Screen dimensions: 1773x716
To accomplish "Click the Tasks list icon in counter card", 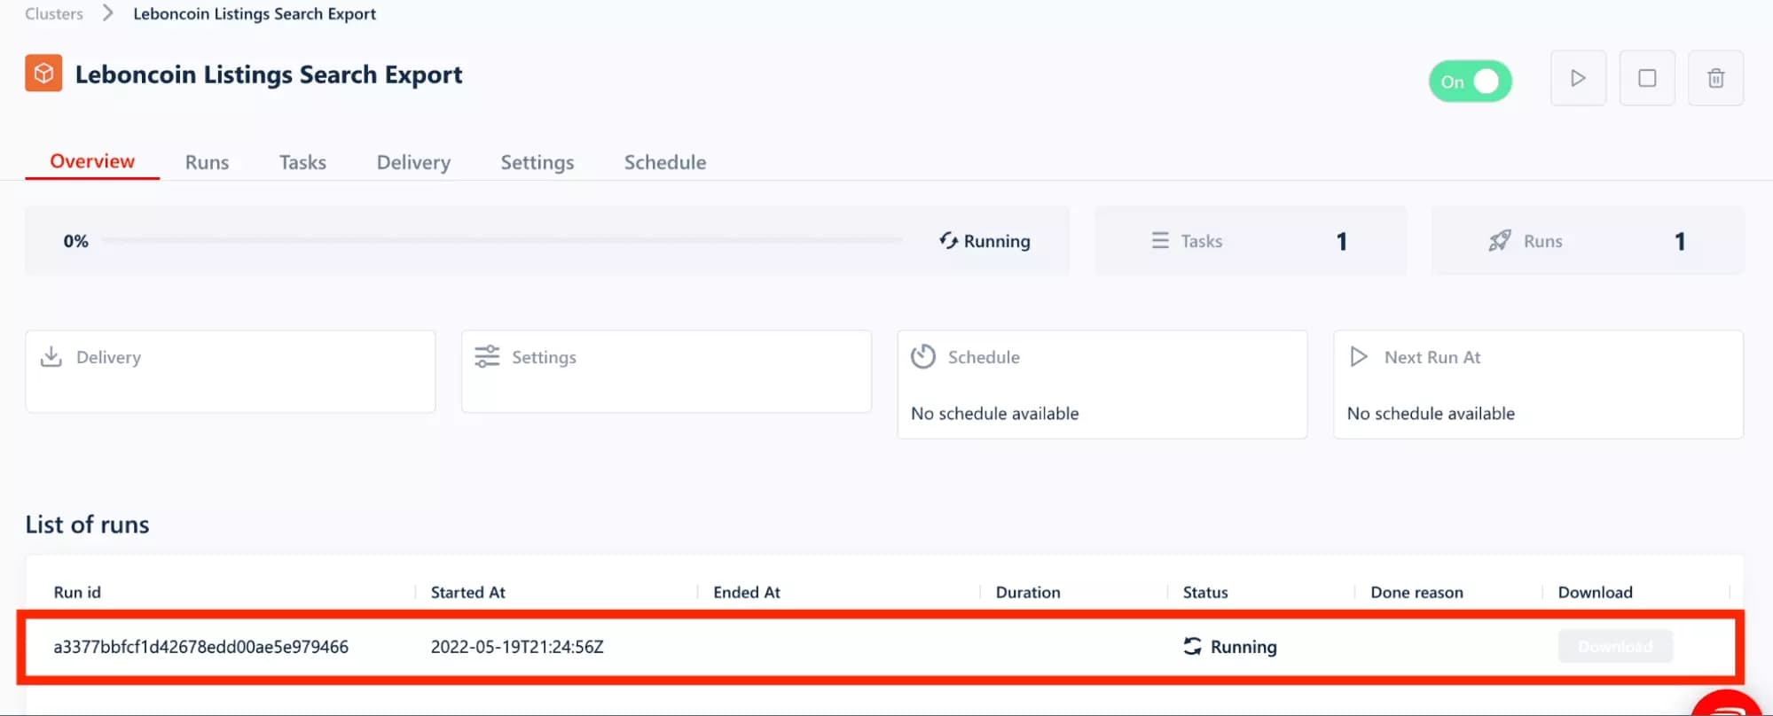I will click(x=1159, y=240).
